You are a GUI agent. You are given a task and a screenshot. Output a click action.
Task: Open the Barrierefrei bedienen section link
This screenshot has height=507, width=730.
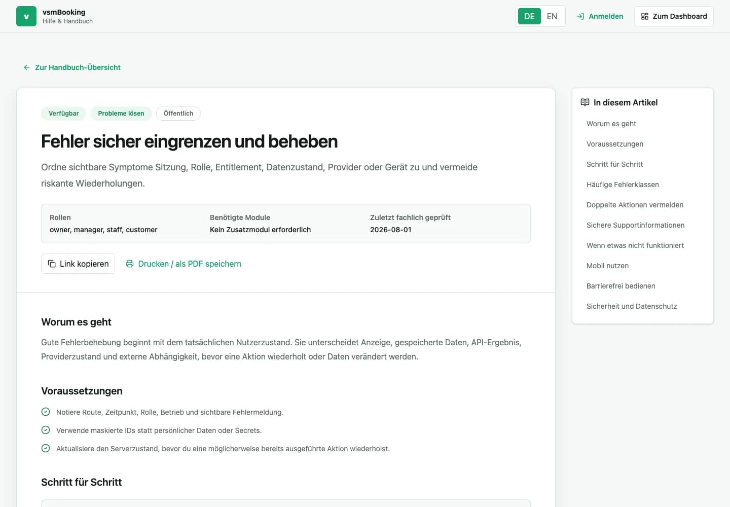point(620,286)
